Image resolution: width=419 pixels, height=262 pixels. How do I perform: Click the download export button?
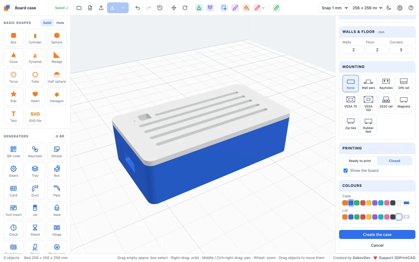[x=112, y=8]
